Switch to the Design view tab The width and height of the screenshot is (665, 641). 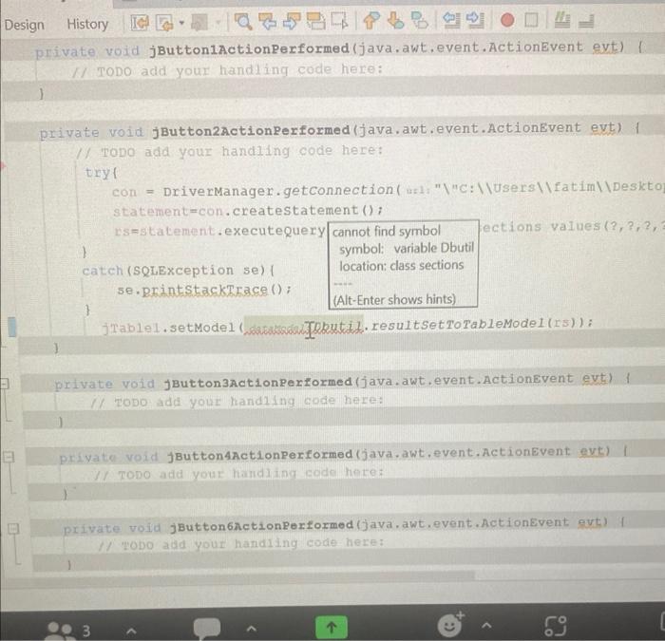coord(24,25)
